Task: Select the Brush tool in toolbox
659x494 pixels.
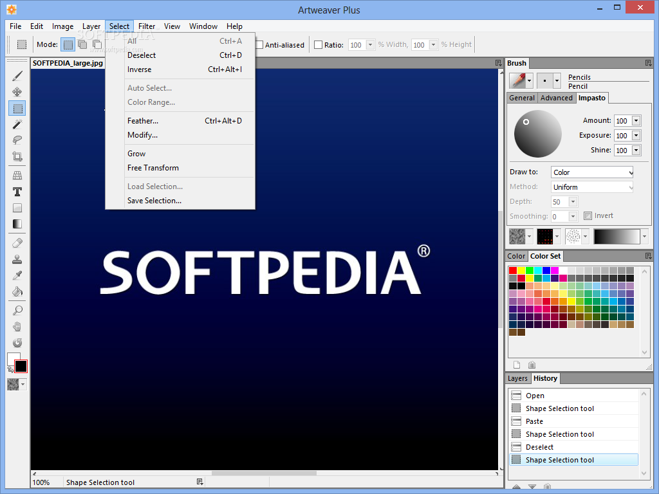Action: pyautogui.click(x=17, y=76)
